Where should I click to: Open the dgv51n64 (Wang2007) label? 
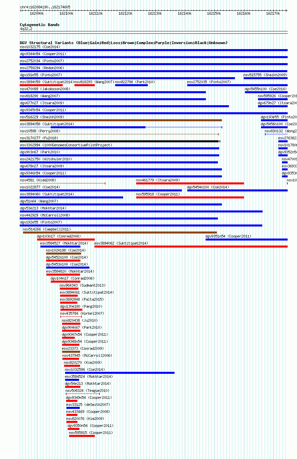coord(39,201)
